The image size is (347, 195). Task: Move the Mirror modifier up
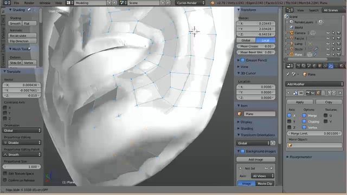click(x=330, y=93)
